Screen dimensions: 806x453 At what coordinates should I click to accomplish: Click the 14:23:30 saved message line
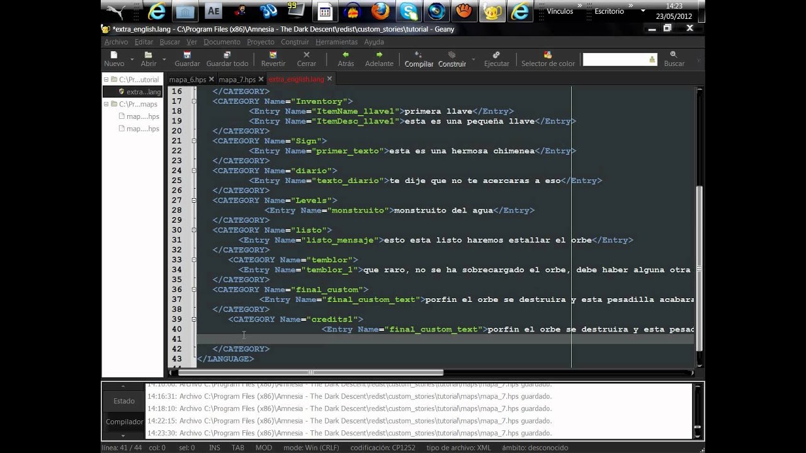click(349, 433)
